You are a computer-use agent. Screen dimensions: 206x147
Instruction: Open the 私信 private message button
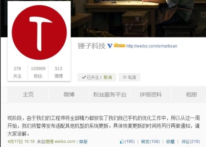click(130, 77)
